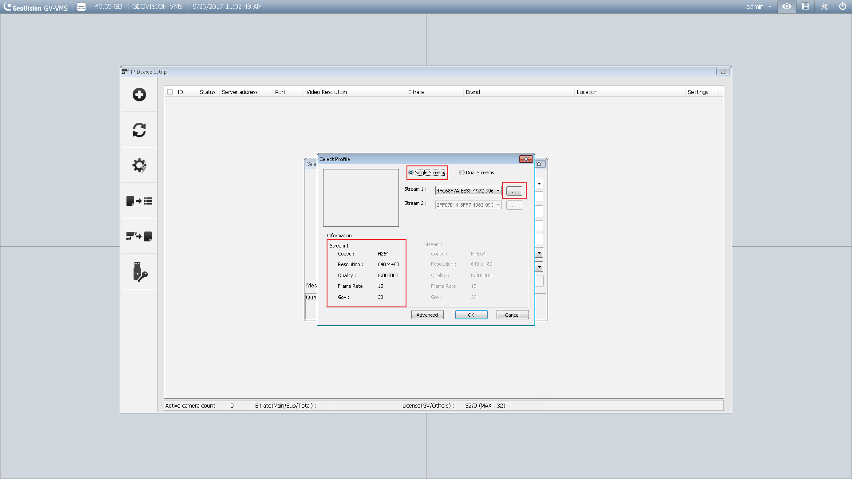The height and width of the screenshot is (479, 852).
Task: Click the eye ViewLog icon in top bar
Action: pyautogui.click(x=786, y=7)
